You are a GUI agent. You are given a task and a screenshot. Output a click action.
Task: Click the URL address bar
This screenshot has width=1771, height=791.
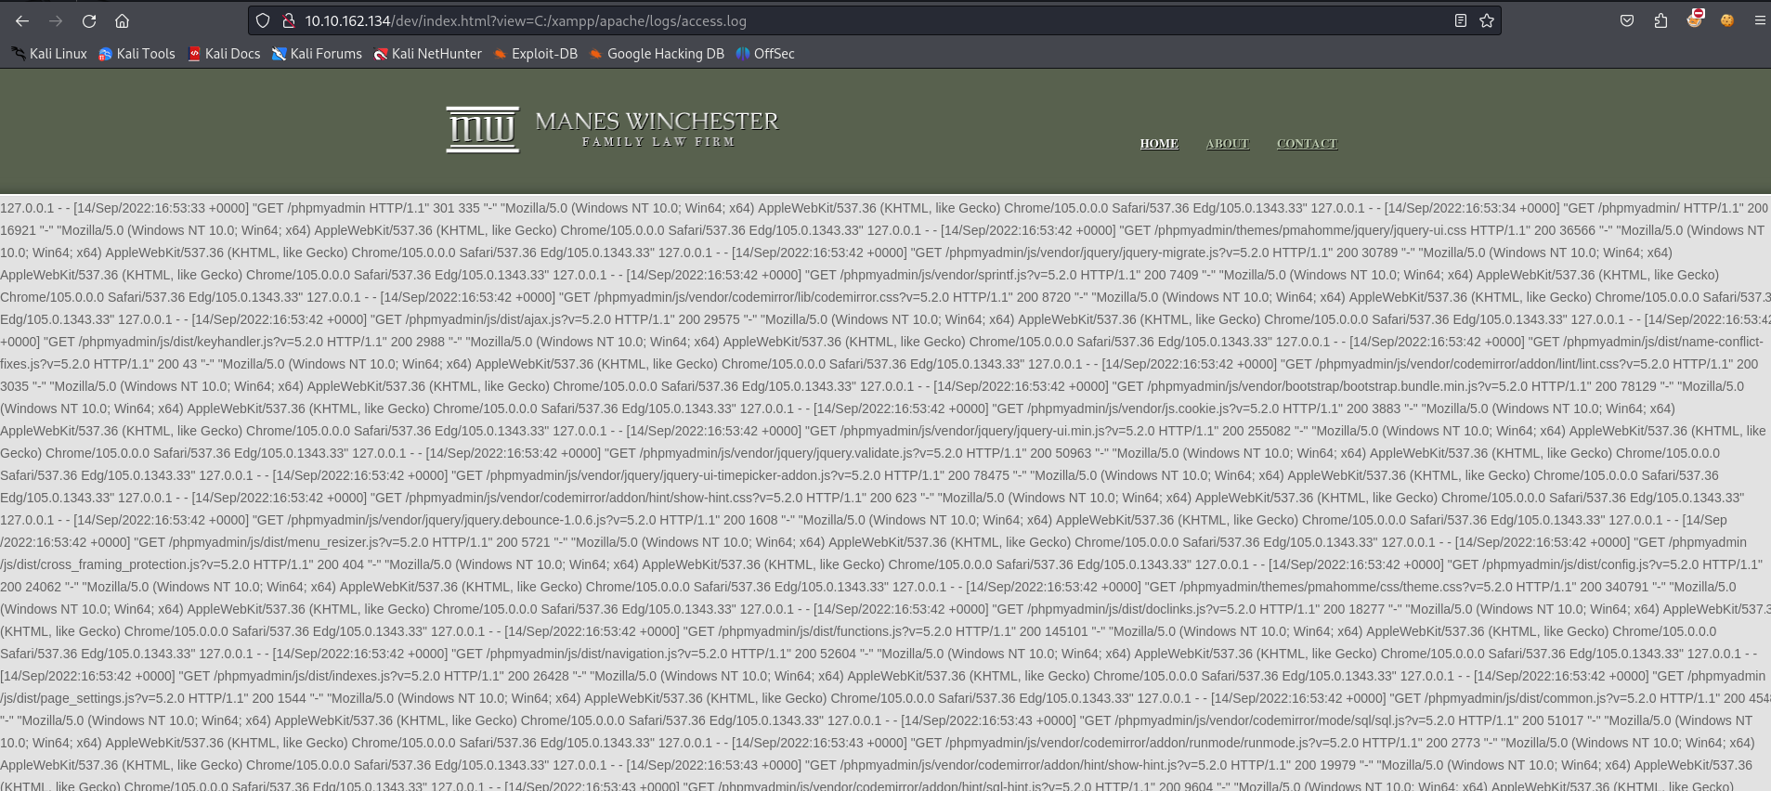[836, 20]
